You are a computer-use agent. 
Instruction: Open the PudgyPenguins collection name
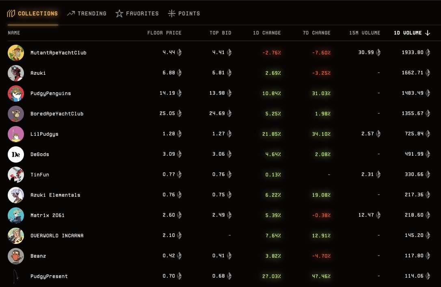[x=51, y=93]
